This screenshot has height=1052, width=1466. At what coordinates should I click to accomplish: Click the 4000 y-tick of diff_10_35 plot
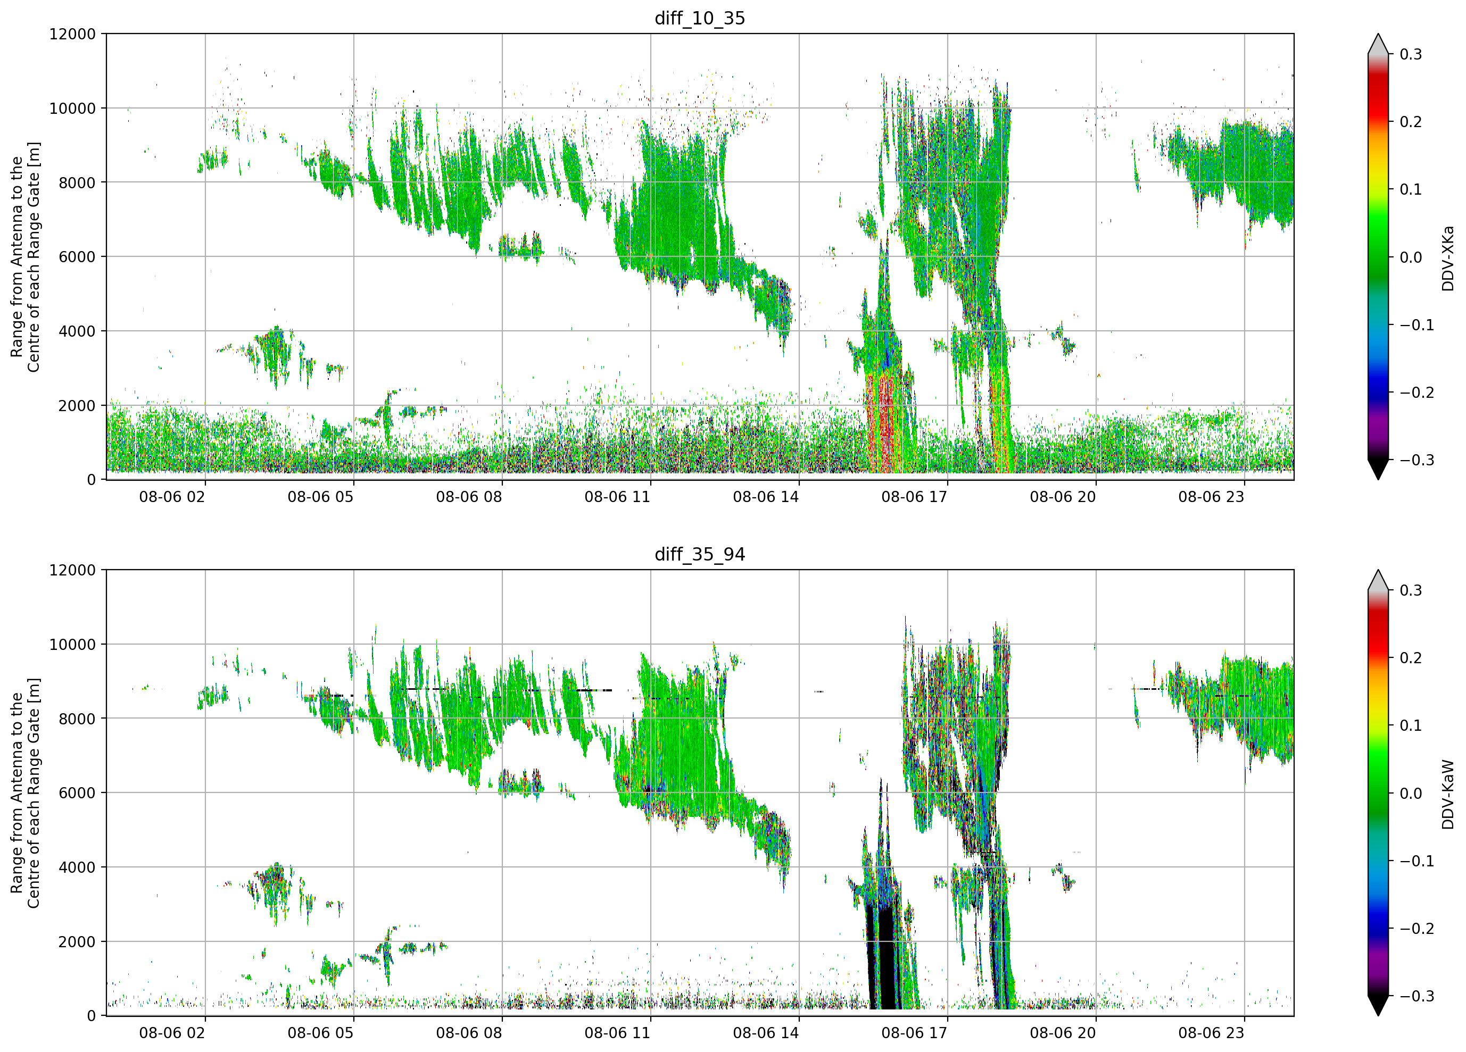(77, 331)
